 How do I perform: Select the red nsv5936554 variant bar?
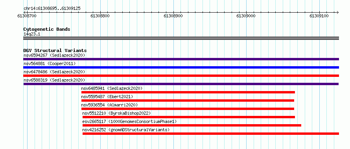[188, 109]
